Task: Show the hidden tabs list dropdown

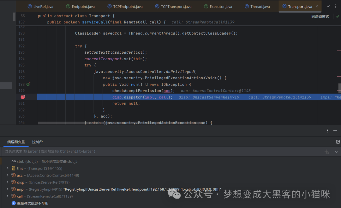Action: tap(328, 6)
